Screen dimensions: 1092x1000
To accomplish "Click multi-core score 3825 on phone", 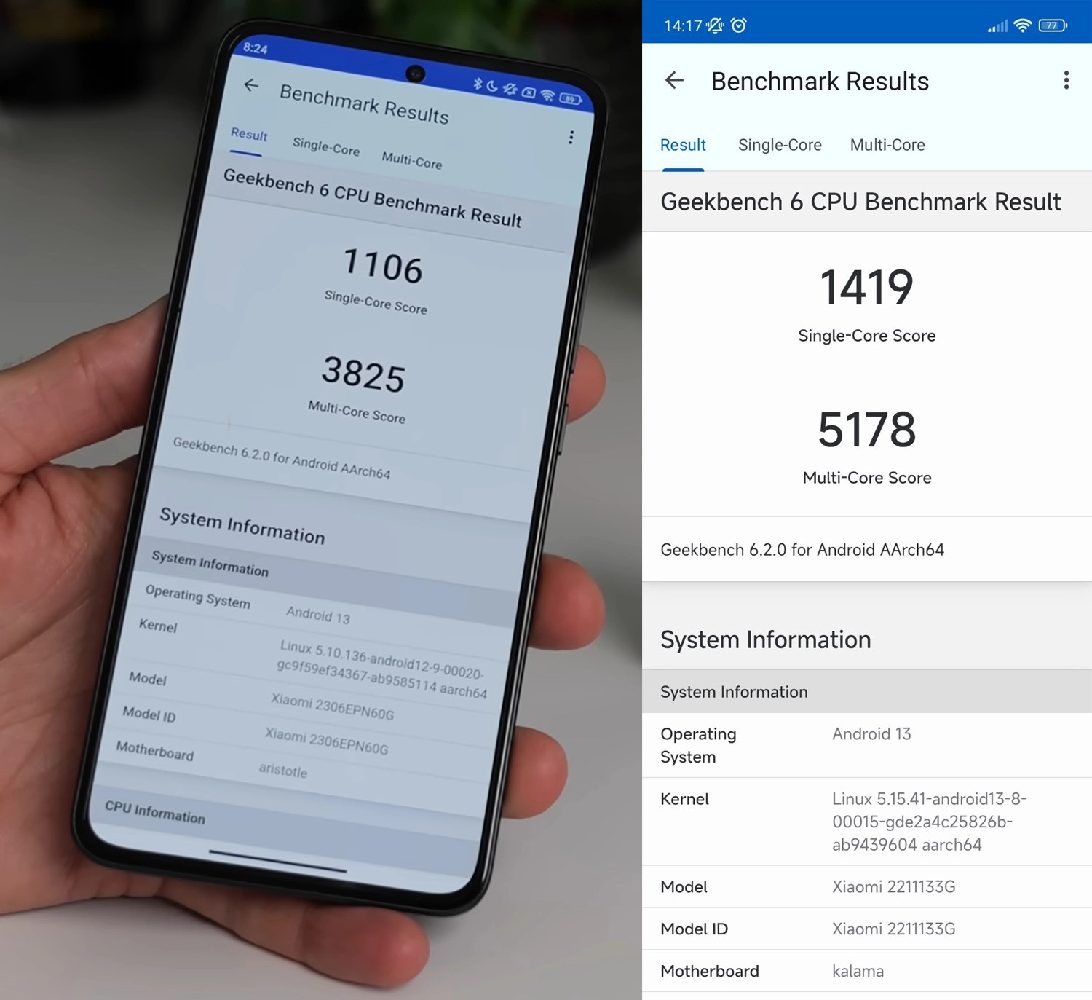I will point(363,374).
